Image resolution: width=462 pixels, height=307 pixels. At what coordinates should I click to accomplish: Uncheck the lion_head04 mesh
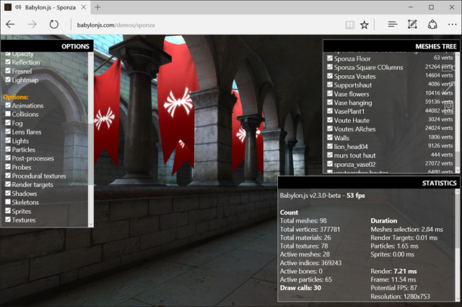(330, 146)
